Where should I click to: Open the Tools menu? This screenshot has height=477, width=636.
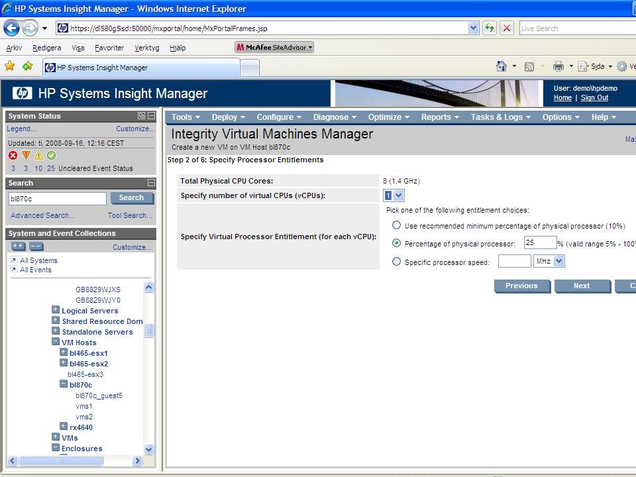click(185, 117)
